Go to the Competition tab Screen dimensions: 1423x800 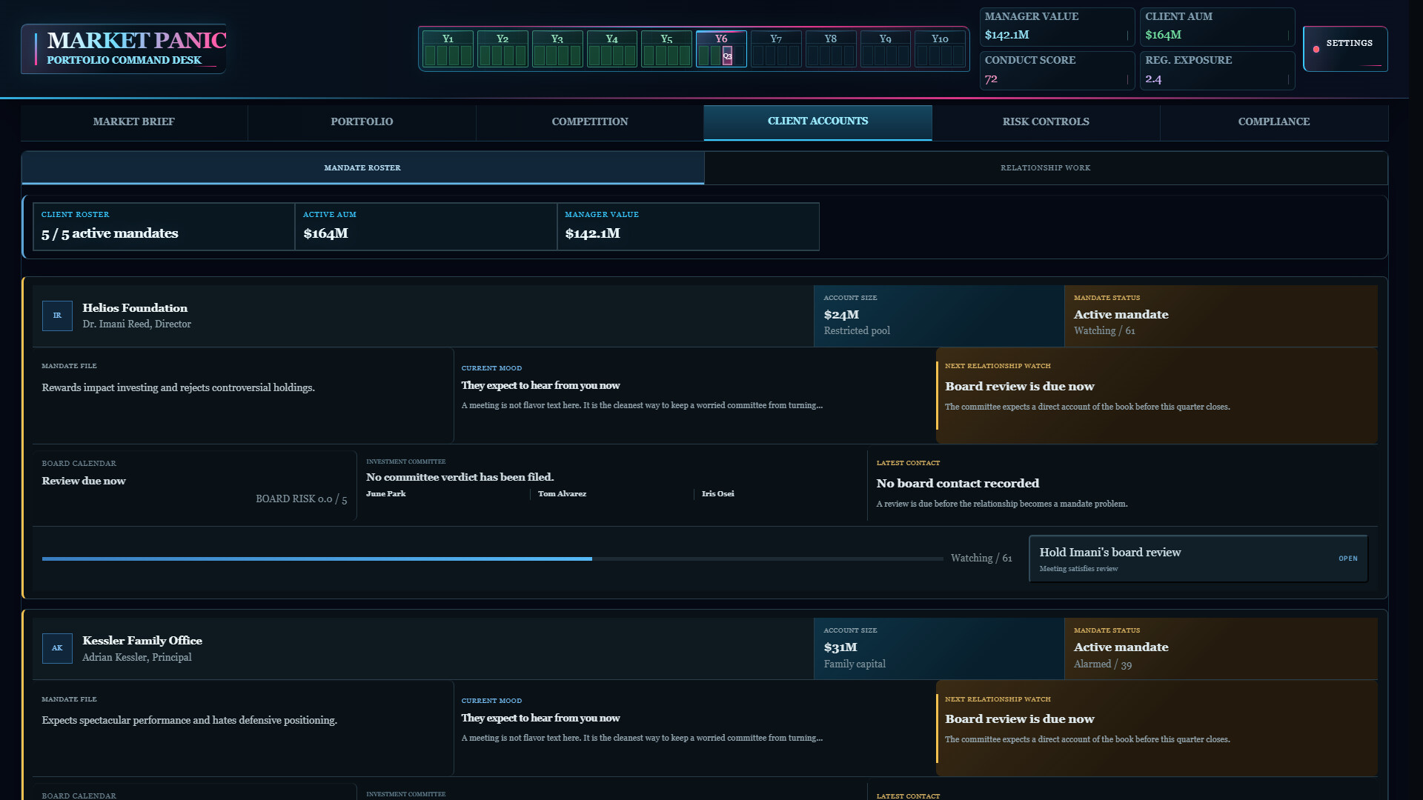point(590,122)
